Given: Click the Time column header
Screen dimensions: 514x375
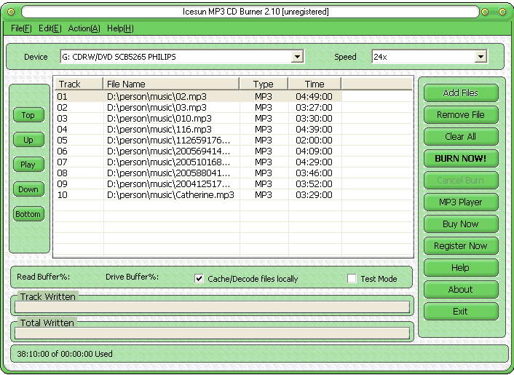Looking at the screenshot, I should (x=315, y=84).
